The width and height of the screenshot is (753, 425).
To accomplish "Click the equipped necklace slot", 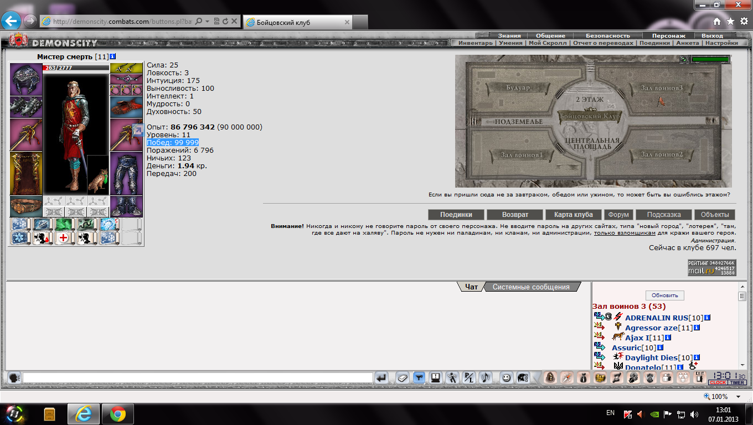I will coord(126,79).
